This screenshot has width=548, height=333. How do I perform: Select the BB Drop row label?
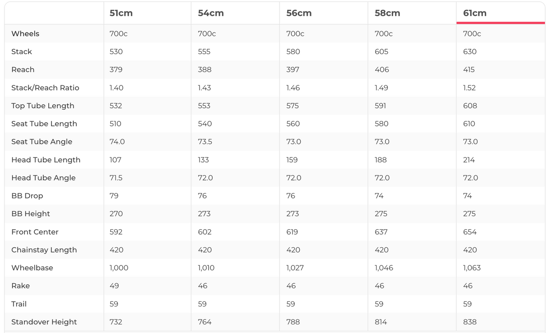27,196
